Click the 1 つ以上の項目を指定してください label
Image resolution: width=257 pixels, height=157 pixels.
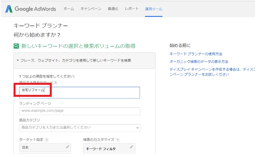click(x=47, y=76)
